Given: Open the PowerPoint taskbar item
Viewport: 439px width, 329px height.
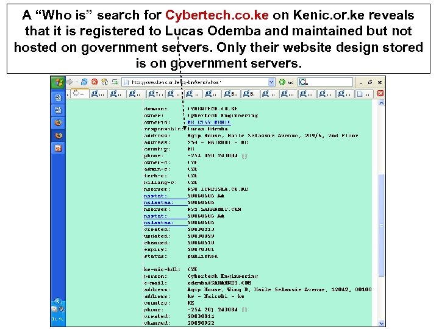Looking at the screenshot, I should tap(59, 148).
